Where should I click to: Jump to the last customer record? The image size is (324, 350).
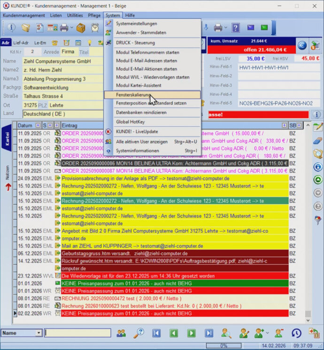209,333
